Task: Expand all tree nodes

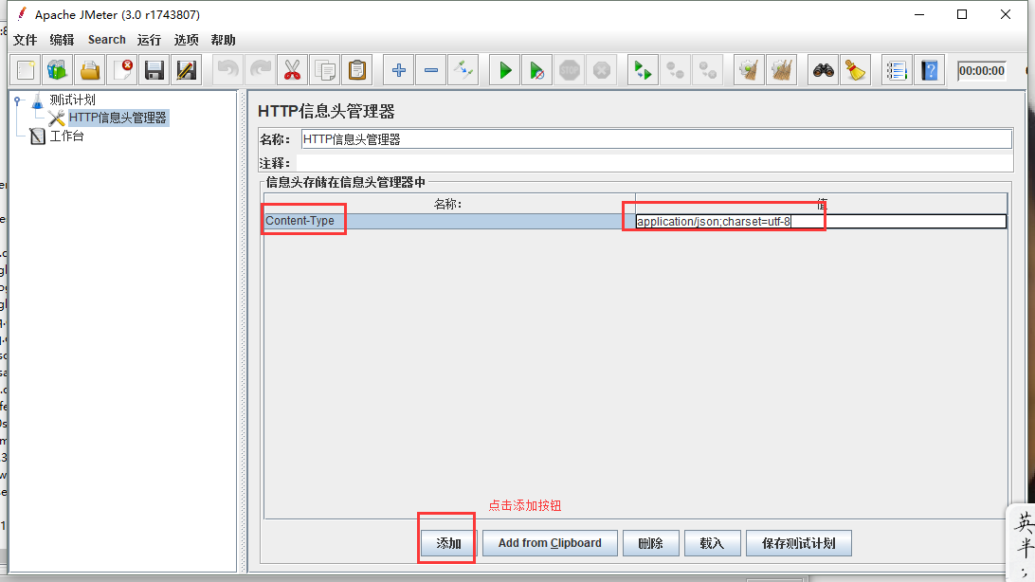Action: coord(397,69)
